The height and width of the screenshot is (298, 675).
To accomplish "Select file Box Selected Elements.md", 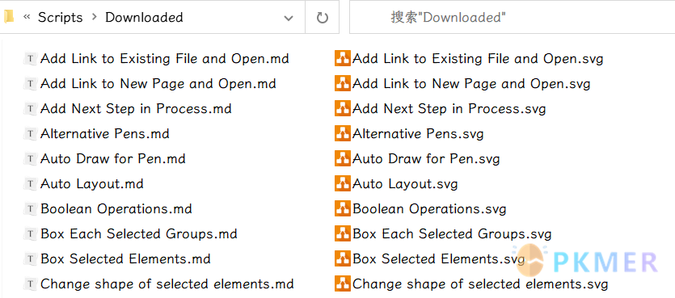I will (125, 259).
